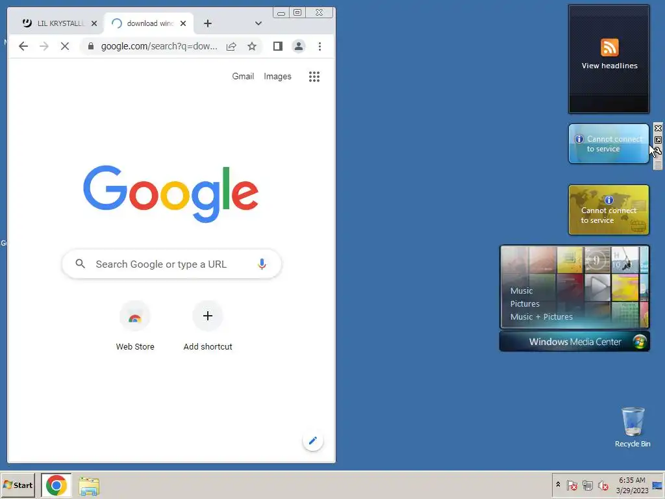
Task: Open the Gmail link
Action: click(x=243, y=77)
